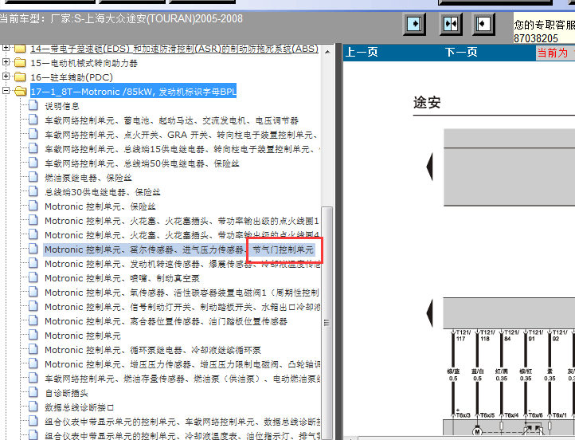
Task: Open 车载网络控制单元、蓄电池、起动马达 page
Action: click(x=171, y=120)
